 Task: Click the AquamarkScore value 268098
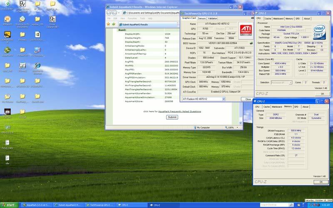point(169,102)
